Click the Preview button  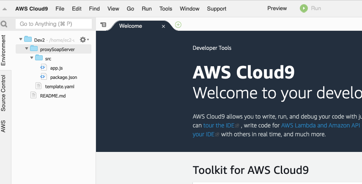(277, 8)
